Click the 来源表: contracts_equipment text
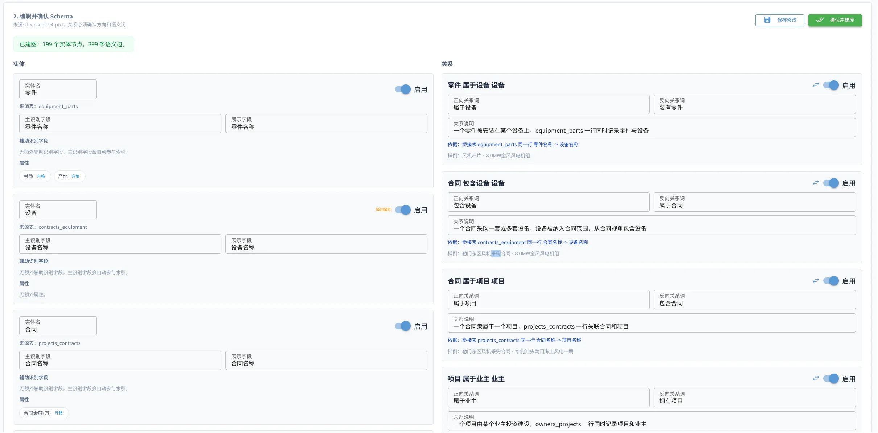Screen dimensions: 878x433 coord(53,227)
